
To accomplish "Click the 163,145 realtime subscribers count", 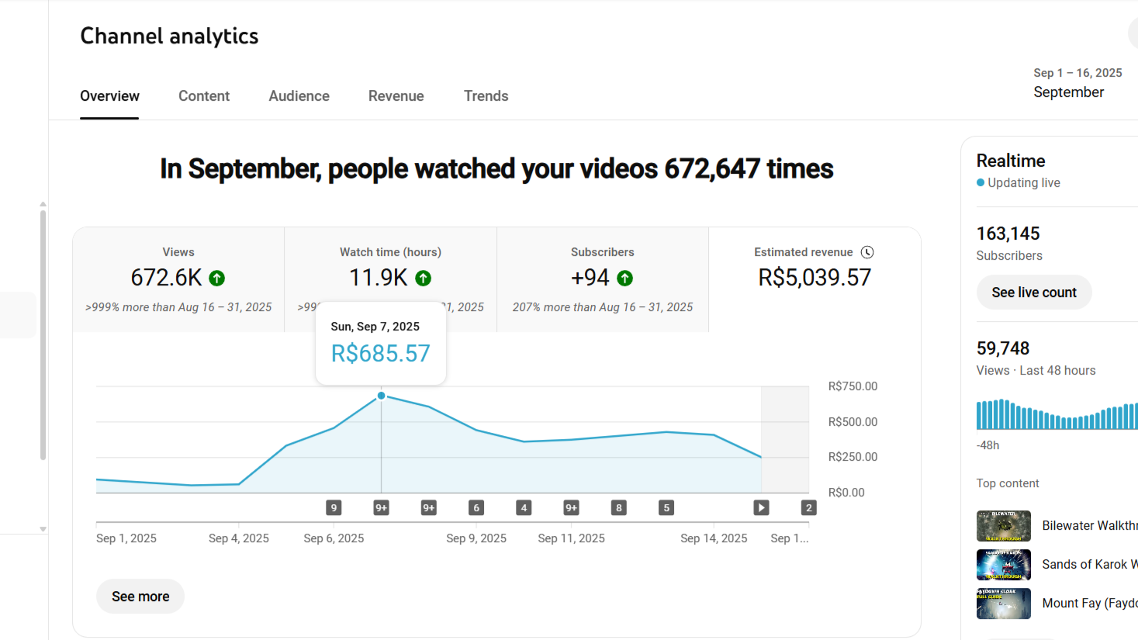I will 1008,234.
